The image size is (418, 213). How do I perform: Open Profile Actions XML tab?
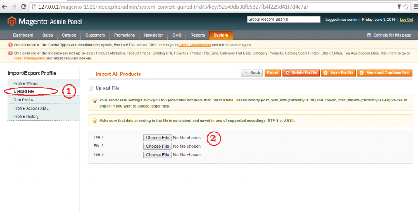[x=44, y=108]
